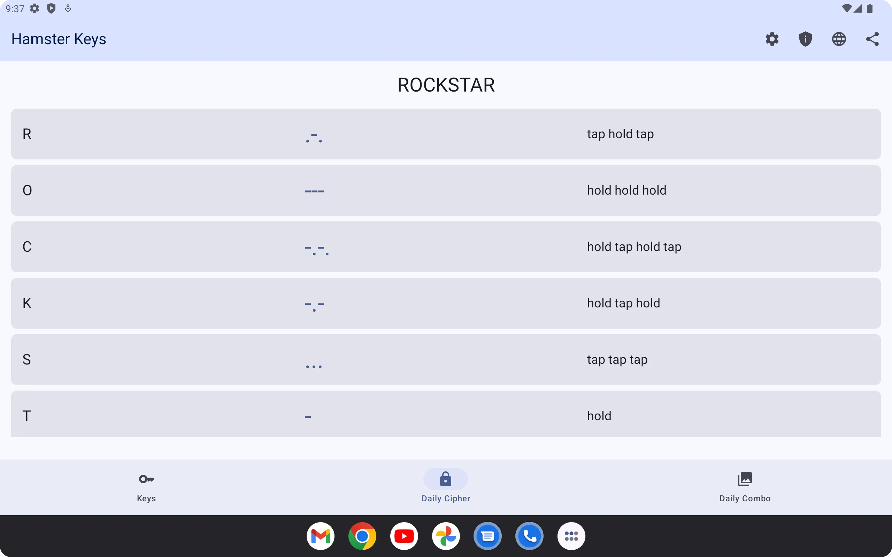Screen dimensions: 892x557
Task: Select the "hold tap hold" text
Action: click(624, 303)
